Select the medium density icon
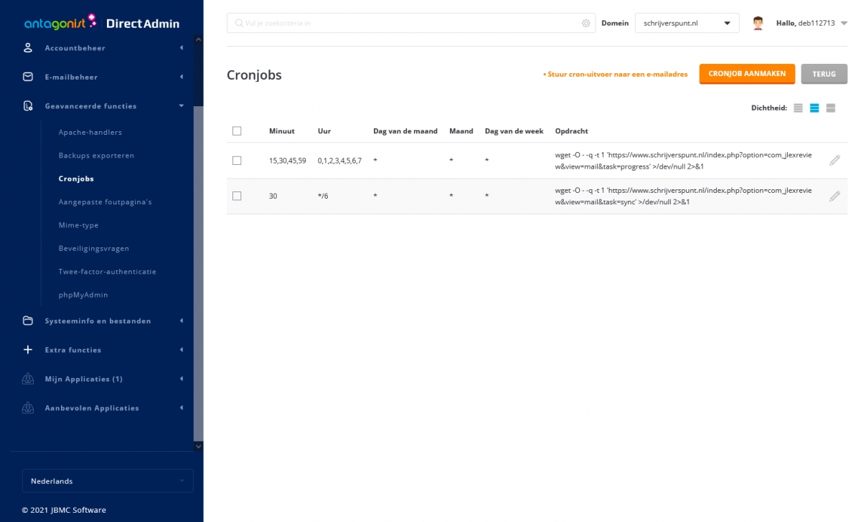 pyautogui.click(x=814, y=108)
